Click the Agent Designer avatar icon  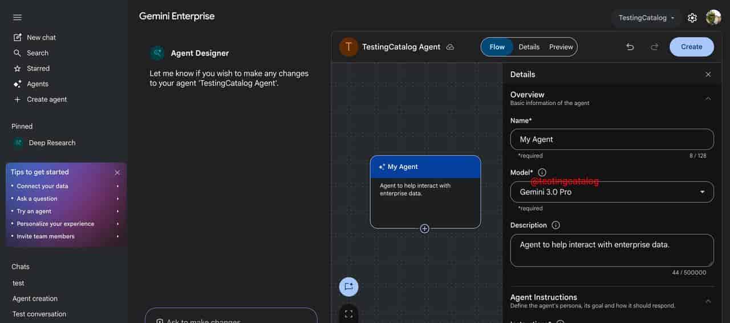coord(157,53)
